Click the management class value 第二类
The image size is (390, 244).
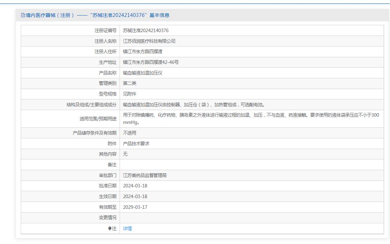(x=130, y=84)
